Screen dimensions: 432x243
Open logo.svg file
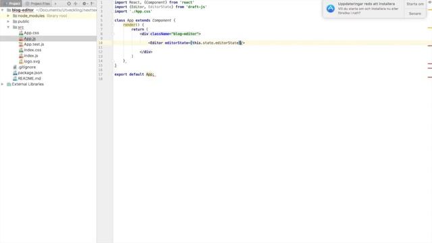[x=32, y=61]
